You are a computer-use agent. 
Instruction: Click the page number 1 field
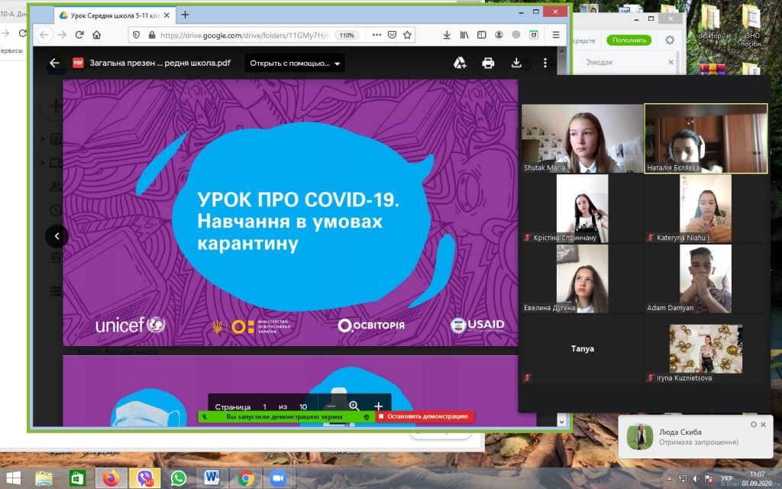pos(265,406)
